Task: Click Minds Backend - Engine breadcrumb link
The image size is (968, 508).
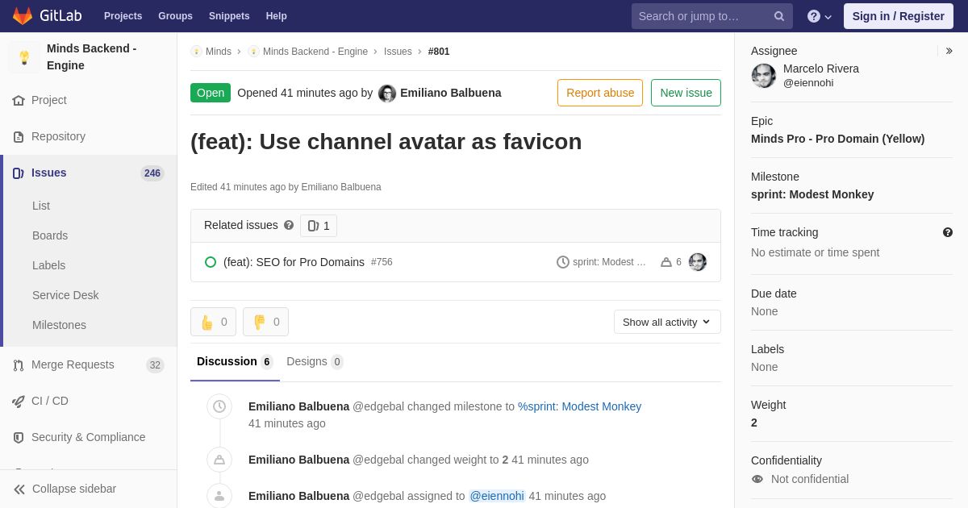Action: pyautogui.click(x=315, y=52)
